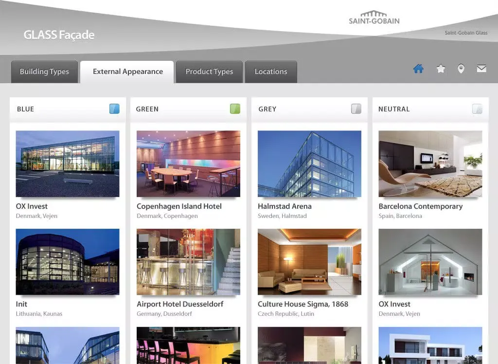Click the 'Czech Republic, Lutin' location text
This screenshot has height=364, width=498.
click(x=286, y=314)
